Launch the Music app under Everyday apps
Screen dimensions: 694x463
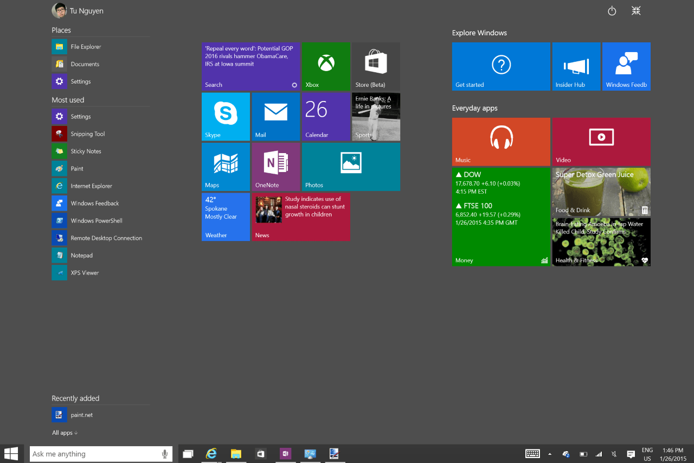(x=500, y=142)
